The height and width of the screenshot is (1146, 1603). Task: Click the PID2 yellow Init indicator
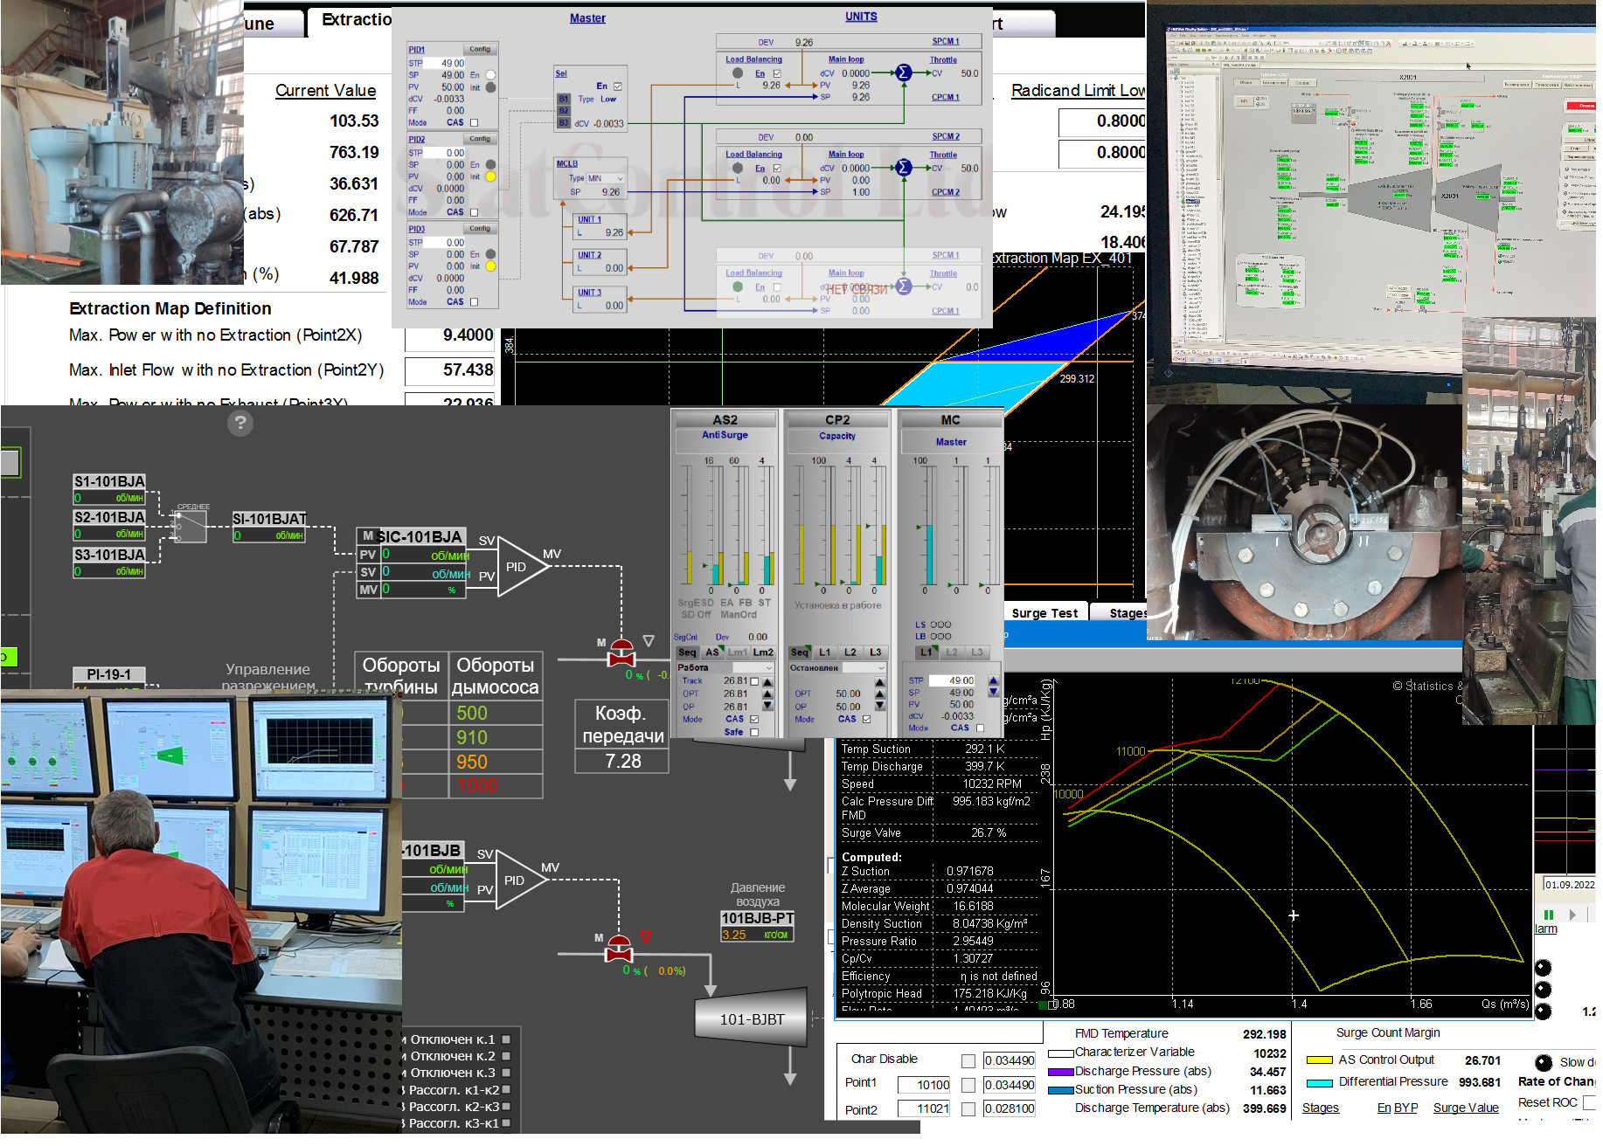click(490, 176)
